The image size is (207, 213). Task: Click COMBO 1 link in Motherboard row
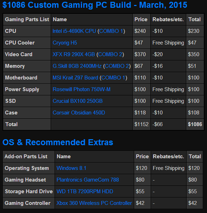pos(113,78)
